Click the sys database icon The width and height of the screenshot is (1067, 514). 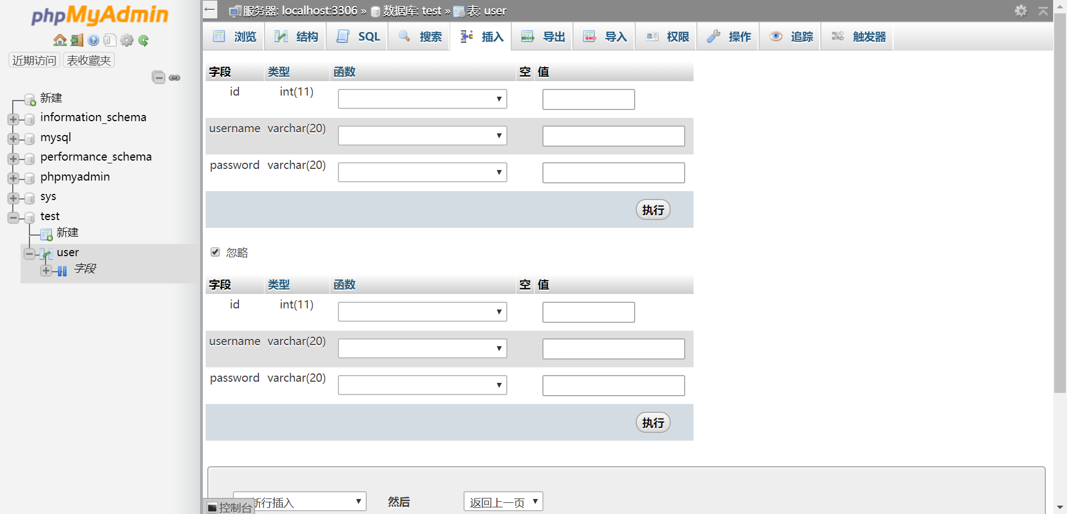click(x=30, y=198)
